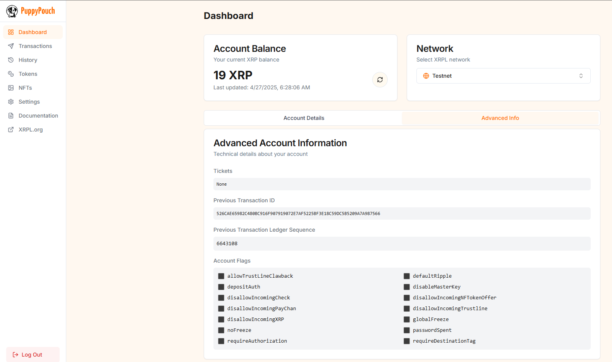Refresh the XRP account balance
612x362 pixels.
pos(380,80)
